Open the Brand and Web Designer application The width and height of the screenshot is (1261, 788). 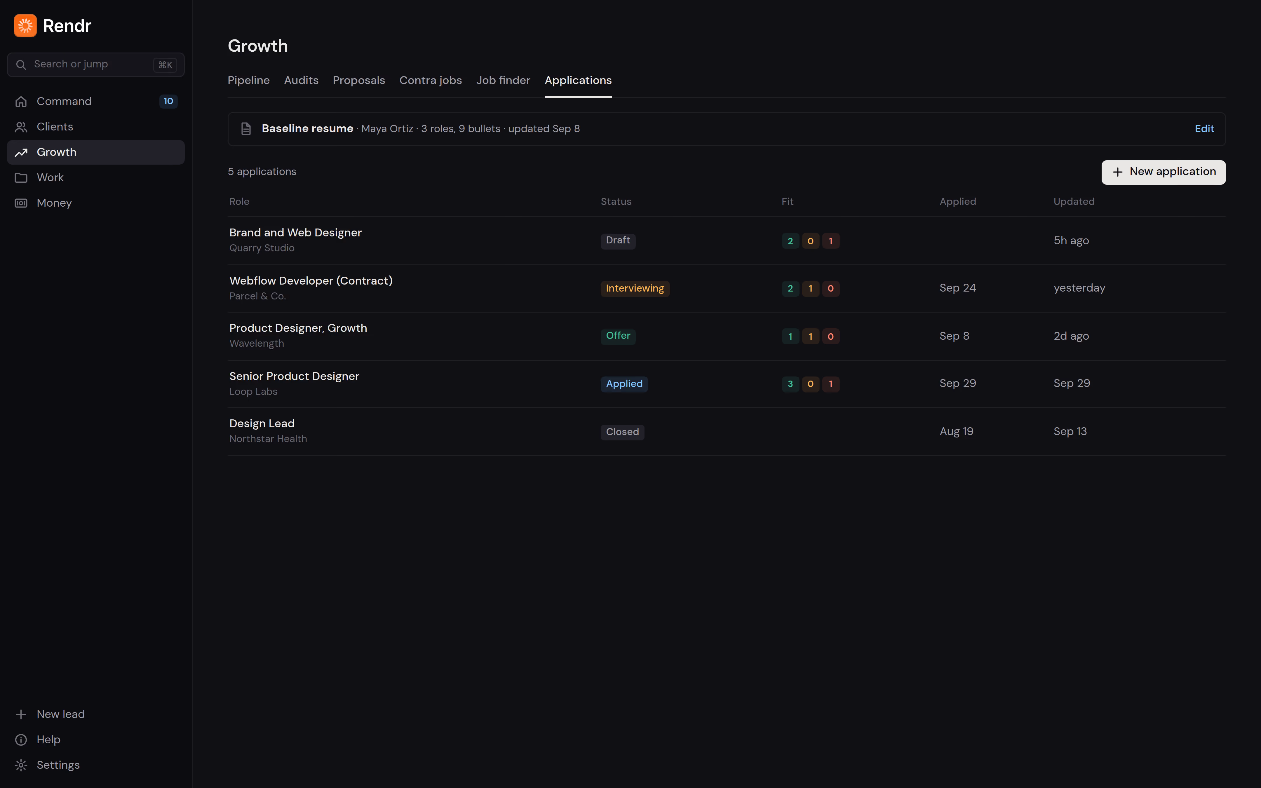(726, 240)
